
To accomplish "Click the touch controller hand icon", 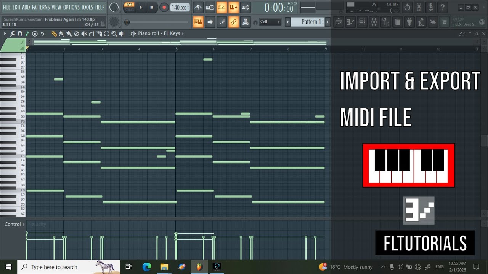I will click(x=433, y=22).
